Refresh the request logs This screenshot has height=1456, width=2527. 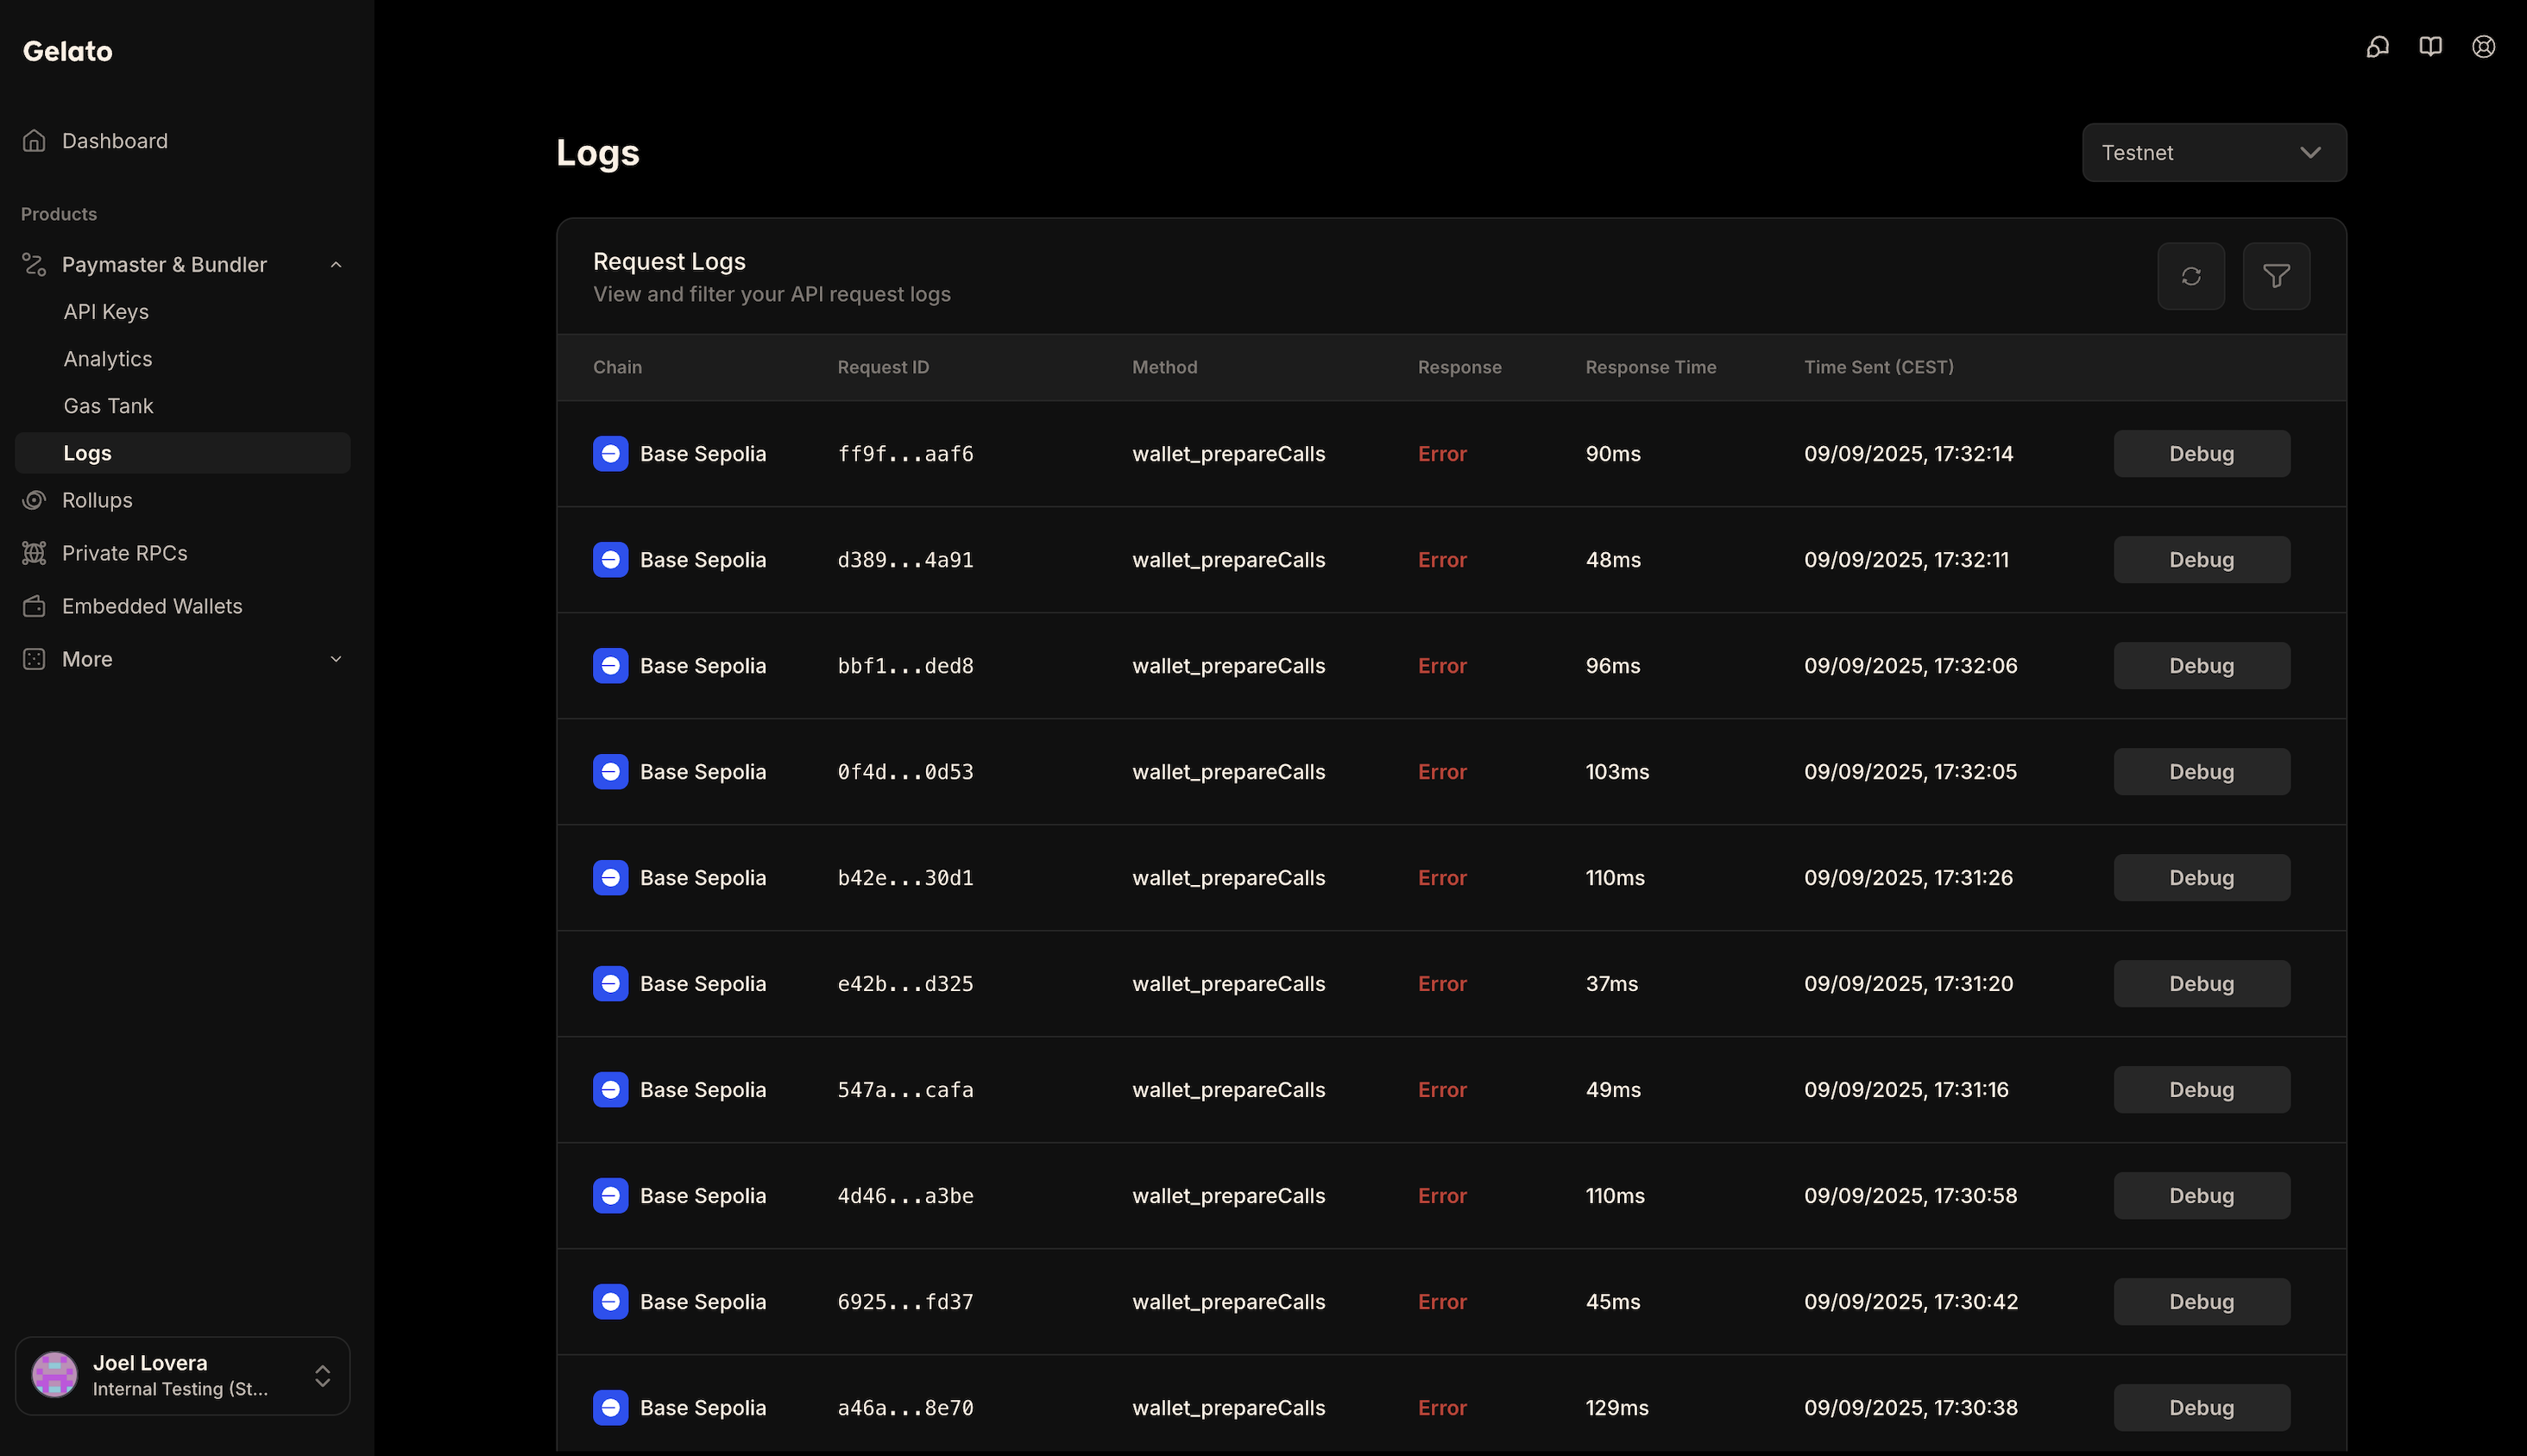pyautogui.click(x=2191, y=276)
